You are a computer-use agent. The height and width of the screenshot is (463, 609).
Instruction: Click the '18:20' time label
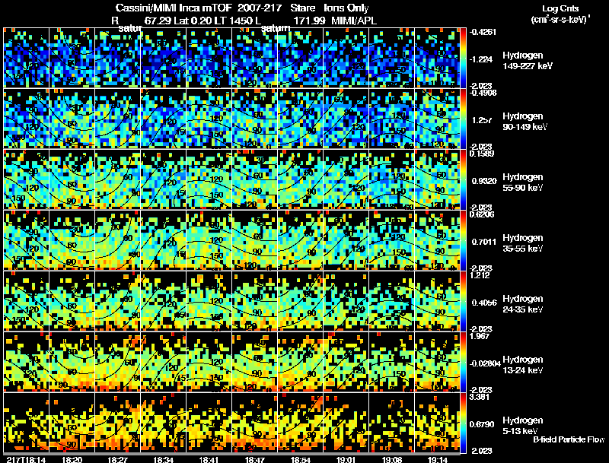pos(72,460)
